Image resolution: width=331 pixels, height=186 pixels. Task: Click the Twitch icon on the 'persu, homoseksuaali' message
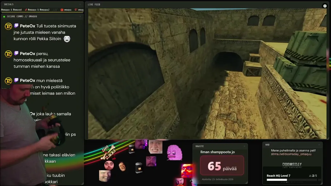point(16,53)
